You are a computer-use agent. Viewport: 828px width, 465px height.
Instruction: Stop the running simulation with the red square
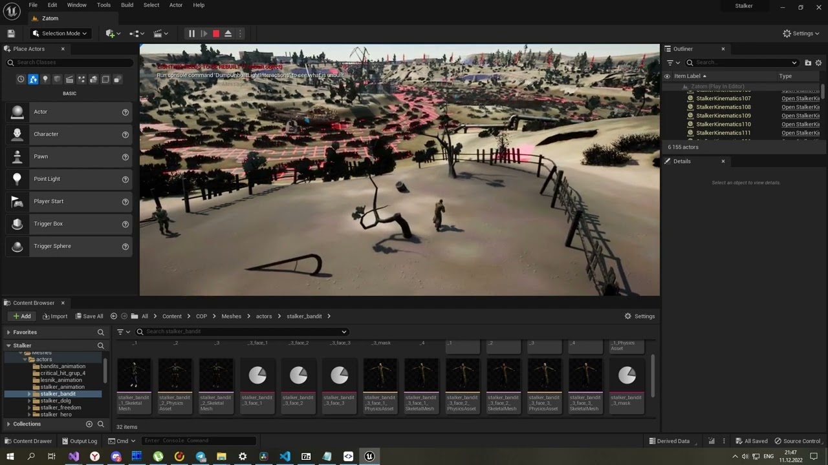pyautogui.click(x=216, y=34)
